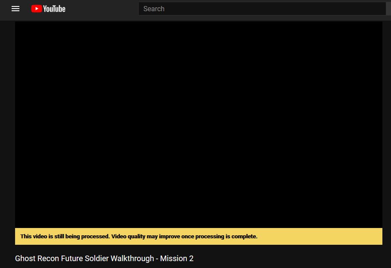Screen dimensions: 391x268
Task: Open the hamburger guide menu
Action: pos(16,9)
